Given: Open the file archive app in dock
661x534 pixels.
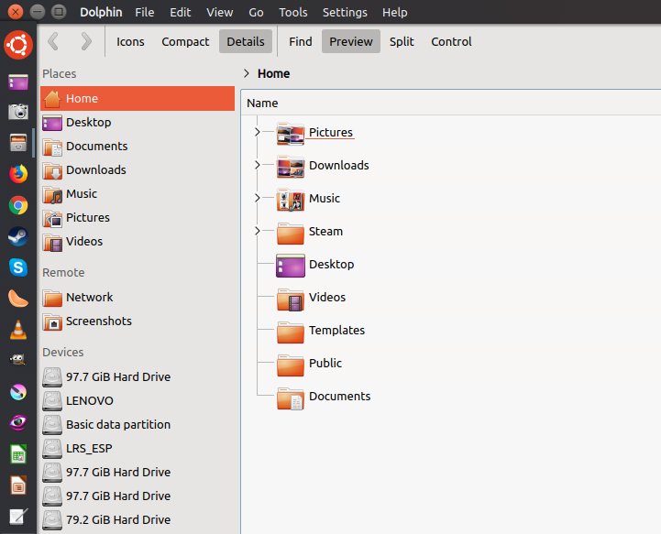Looking at the screenshot, I should pyautogui.click(x=18, y=142).
